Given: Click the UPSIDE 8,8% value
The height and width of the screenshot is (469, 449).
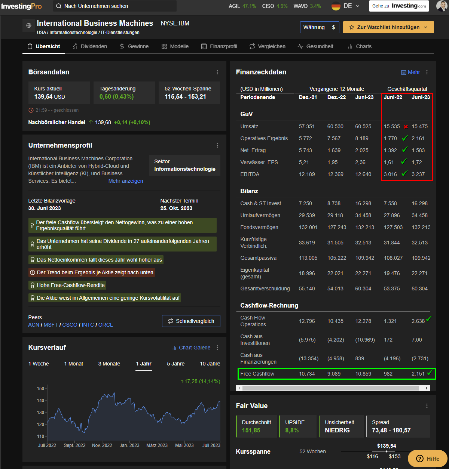Looking at the screenshot, I should click(292, 431).
